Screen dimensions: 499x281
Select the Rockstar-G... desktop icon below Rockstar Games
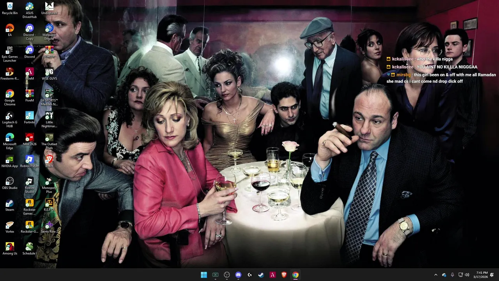tap(29, 227)
